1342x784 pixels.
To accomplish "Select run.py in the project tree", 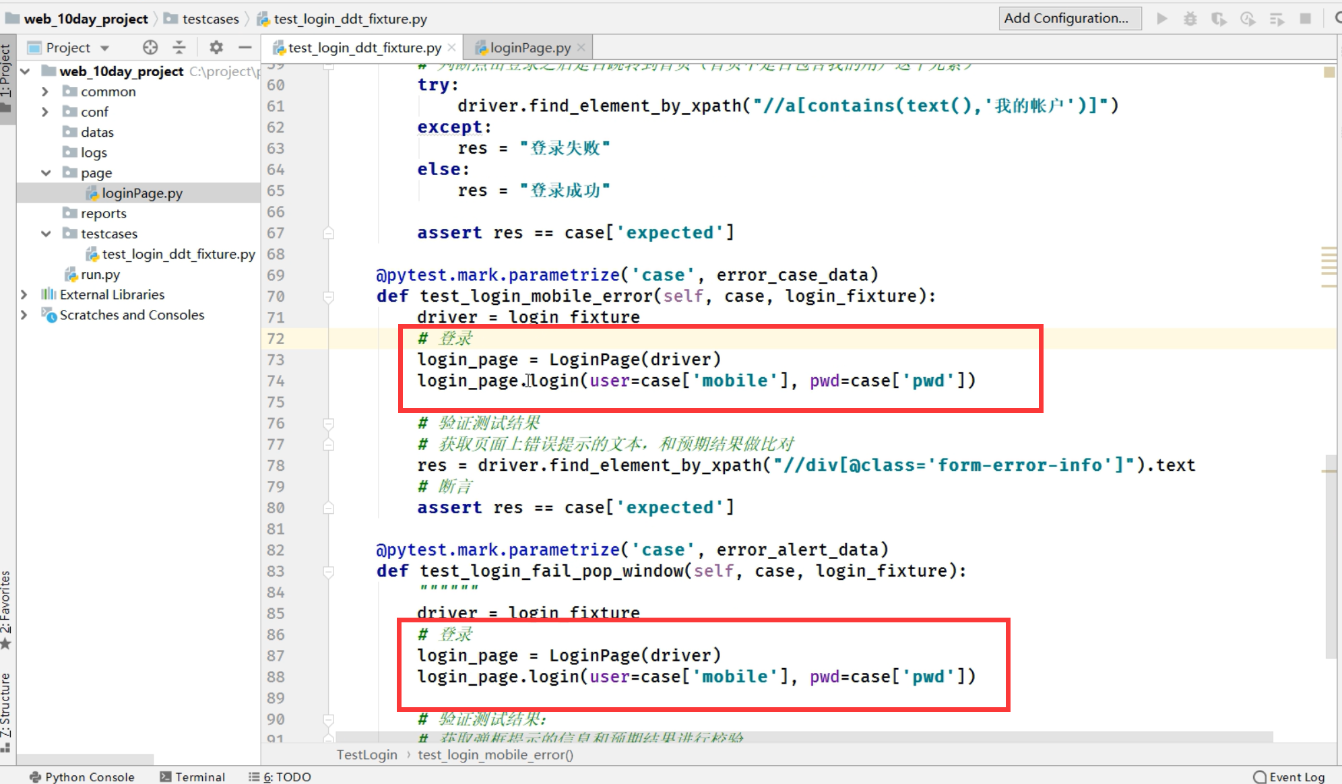I will coord(100,274).
